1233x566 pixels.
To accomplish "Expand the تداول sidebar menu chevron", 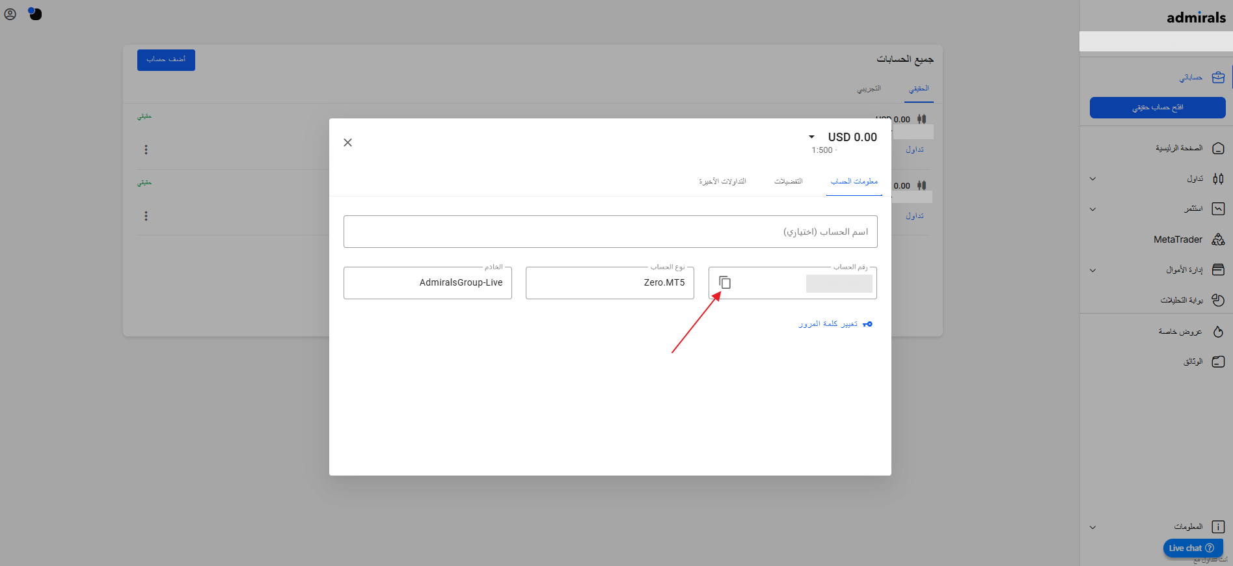I will 1092,179.
